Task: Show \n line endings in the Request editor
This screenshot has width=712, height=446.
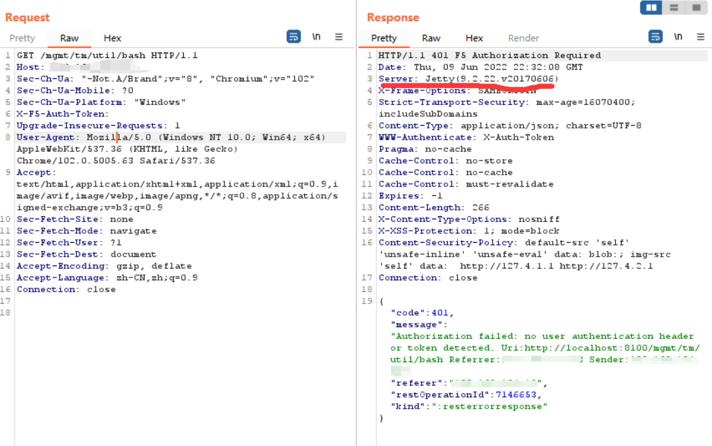Action: 316,37
